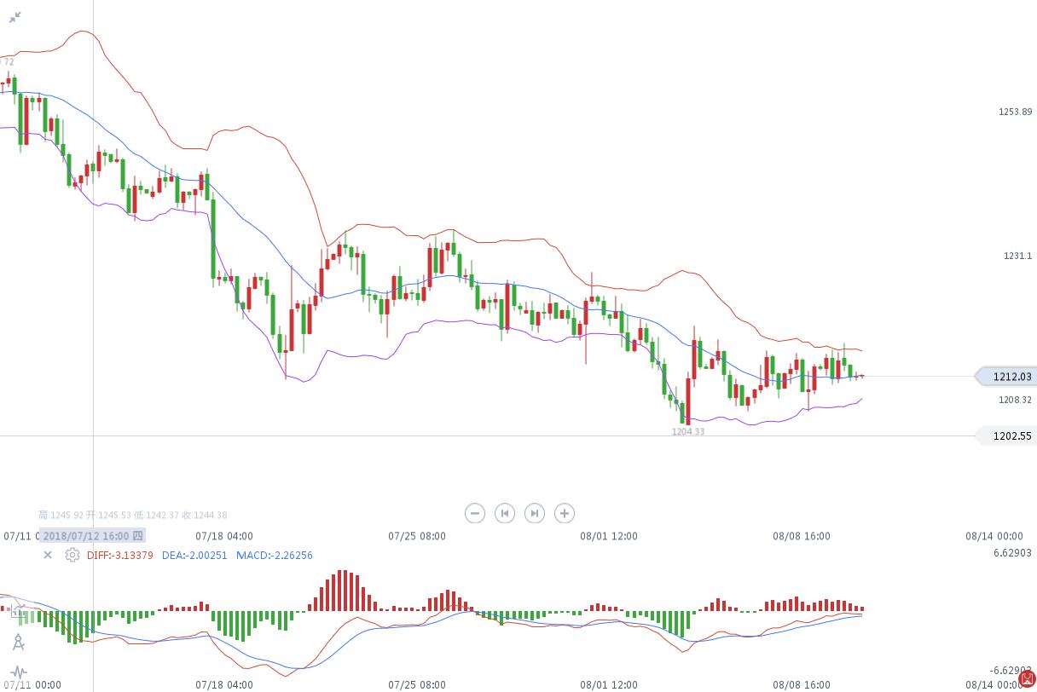
Task: Click the 07/25 08:00 time axis label
Action: (417, 536)
